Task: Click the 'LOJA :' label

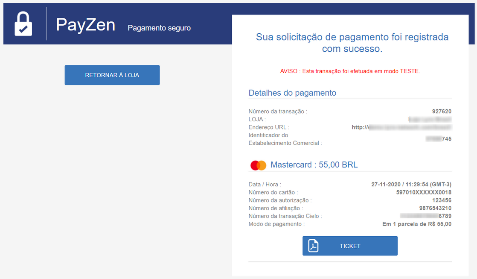Action: pos(257,119)
